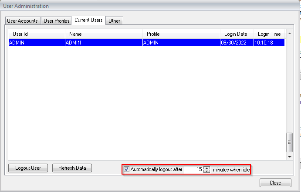The image size is (301, 192).
Task: Select the Current Users tab
Action: pyautogui.click(x=88, y=20)
